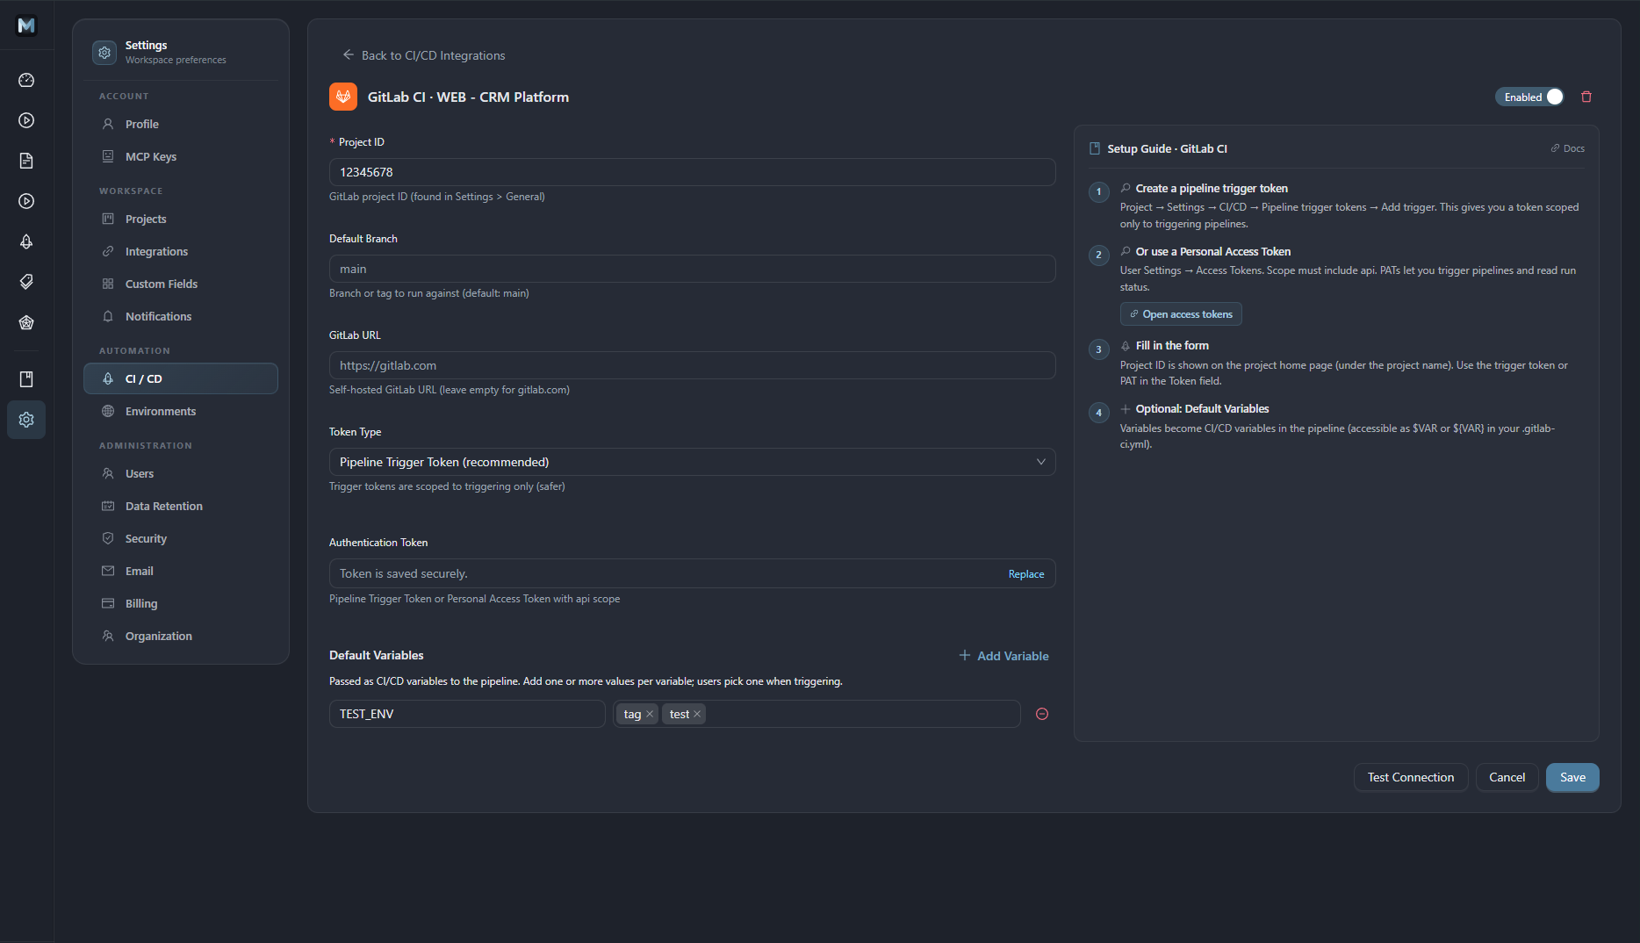This screenshot has width=1640, height=943.
Task: Click the play icon directly under the gauge icon
Action: coord(26,120)
